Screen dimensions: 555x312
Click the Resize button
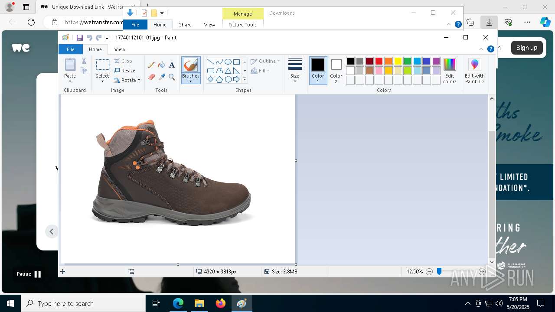pos(125,71)
